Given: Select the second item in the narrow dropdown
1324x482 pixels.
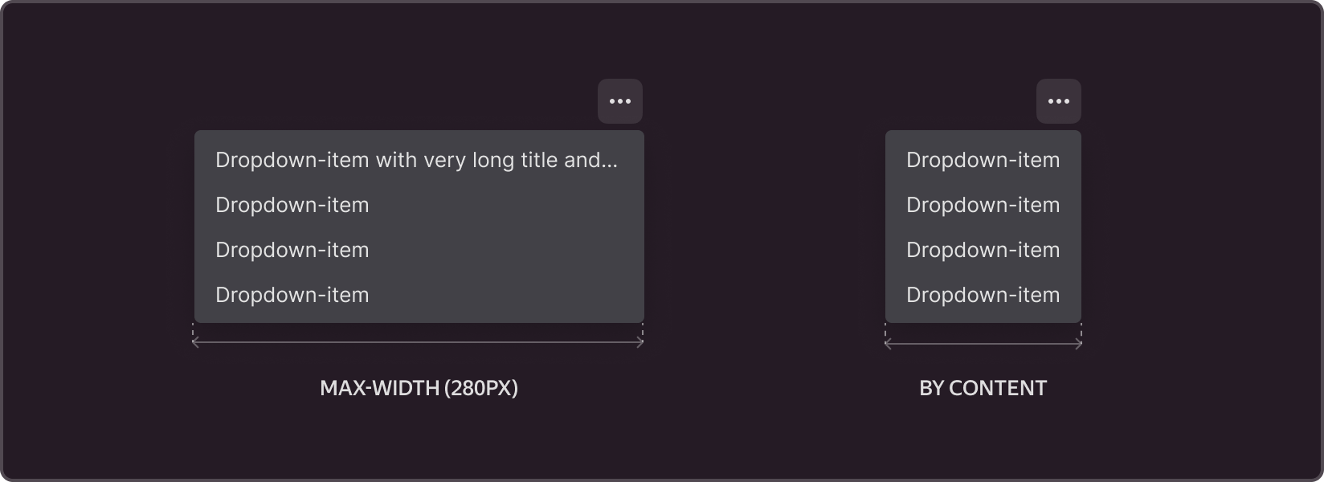Looking at the screenshot, I should click(983, 205).
